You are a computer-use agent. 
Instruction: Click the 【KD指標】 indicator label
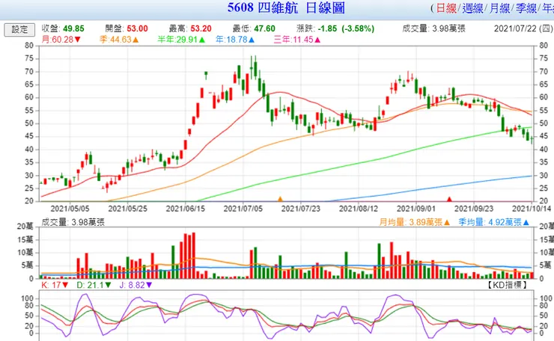click(x=508, y=285)
